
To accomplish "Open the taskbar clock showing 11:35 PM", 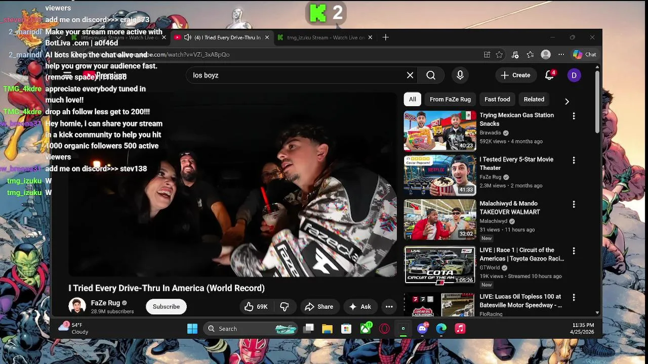I will pos(583,328).
